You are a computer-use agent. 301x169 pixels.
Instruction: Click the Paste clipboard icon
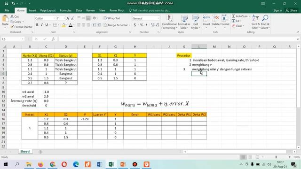(x=5, y=19)
